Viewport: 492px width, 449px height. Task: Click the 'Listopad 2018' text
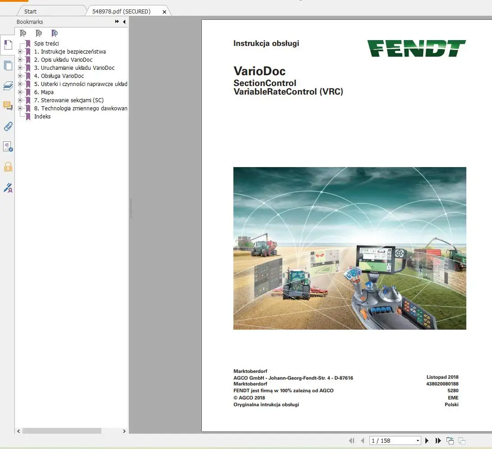[x=442, y=377]
